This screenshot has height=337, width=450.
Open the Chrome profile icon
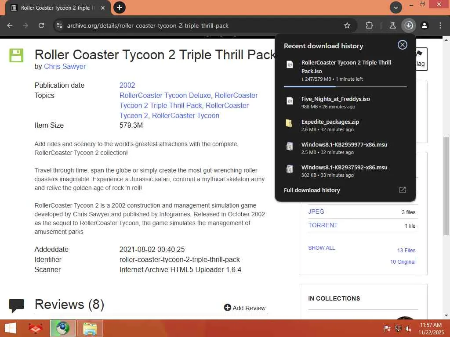pyautogui.click(x=425, y=25)
